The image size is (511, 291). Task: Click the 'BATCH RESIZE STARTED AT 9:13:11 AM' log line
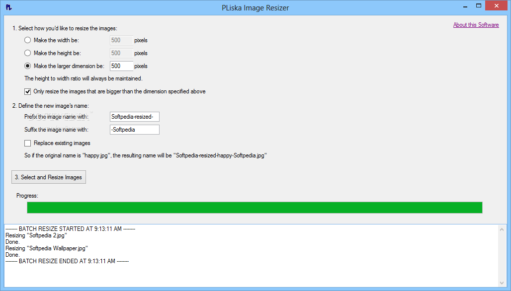pos(71,229)
